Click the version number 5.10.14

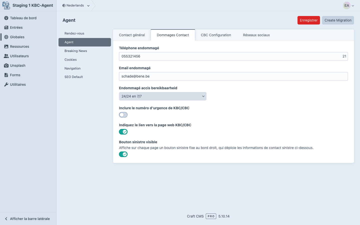point(224,216)
